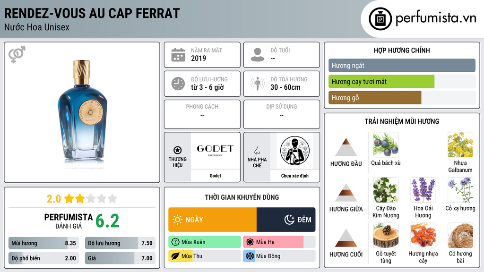This screenshot has width=484, height=272.
Task: Click the Rendez-Vous Au Cap Ferrat title
Action: tap(92, 13)
